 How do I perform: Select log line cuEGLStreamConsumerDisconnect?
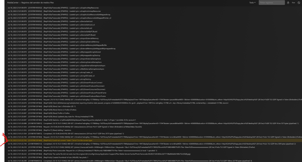(x=56, y=90)
